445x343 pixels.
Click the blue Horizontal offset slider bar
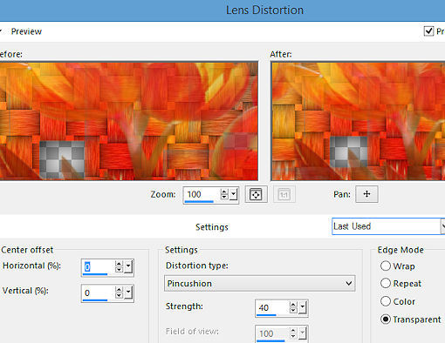point(95,274)
